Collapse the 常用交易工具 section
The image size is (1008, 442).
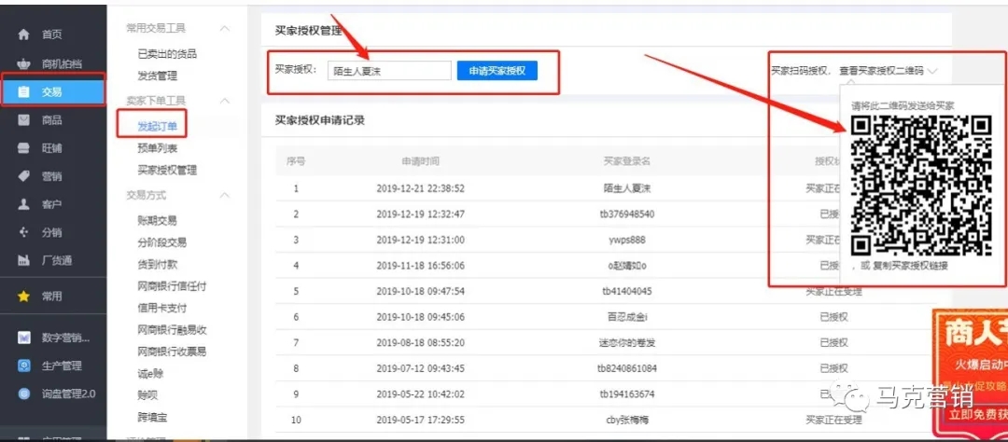coord(224,30)
